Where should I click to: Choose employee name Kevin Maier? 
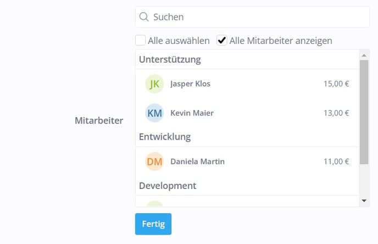coord(192,113)
